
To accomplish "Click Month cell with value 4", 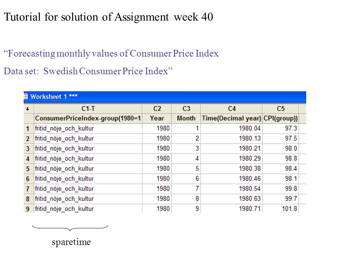I will pos(186,158).
